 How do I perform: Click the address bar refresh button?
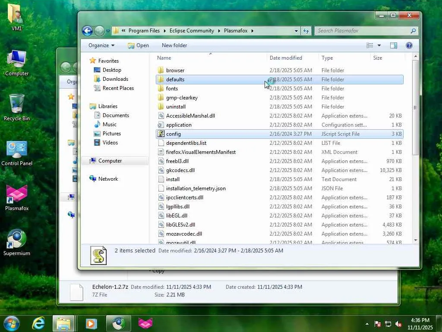pyautogui.click(x=306, y=31)
